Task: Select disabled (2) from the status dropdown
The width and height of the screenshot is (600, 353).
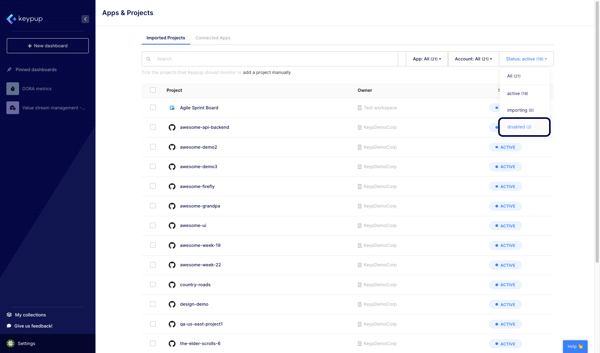Action: coord(519,126)
